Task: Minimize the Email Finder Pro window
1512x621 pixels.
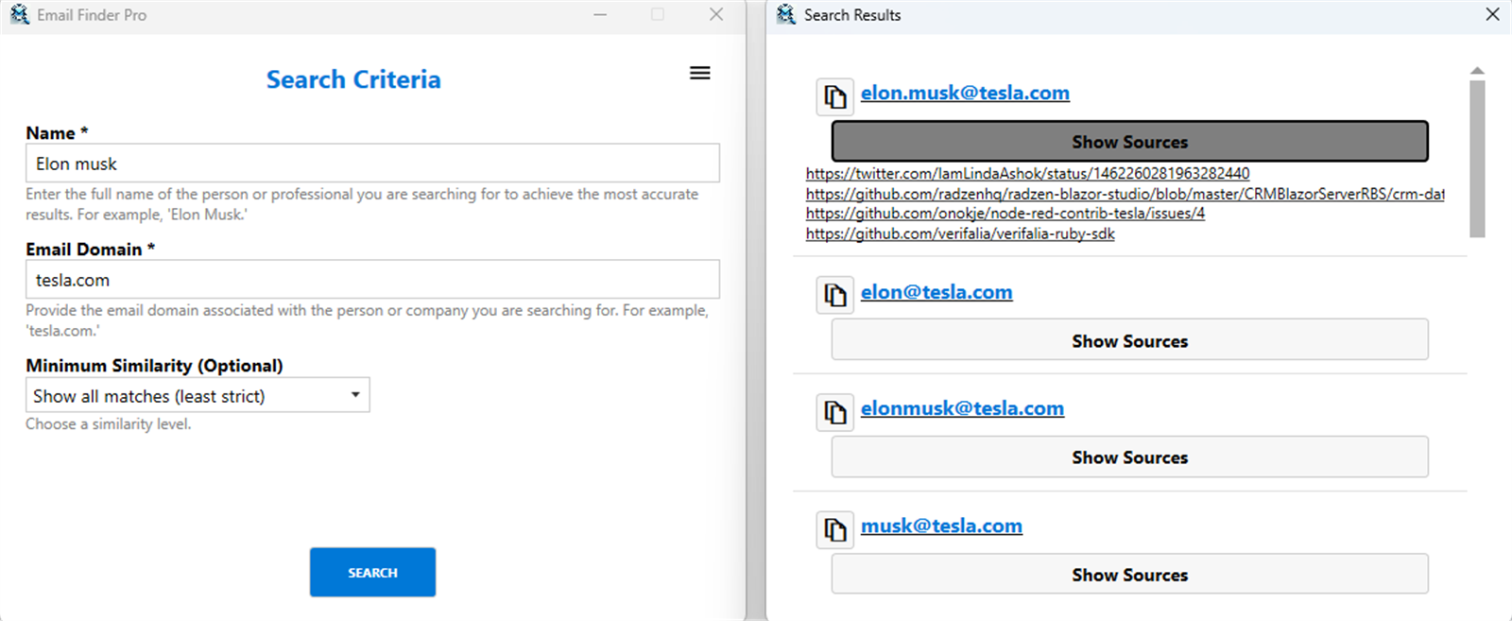Action: pyautogui.click(x=600, y=14)
